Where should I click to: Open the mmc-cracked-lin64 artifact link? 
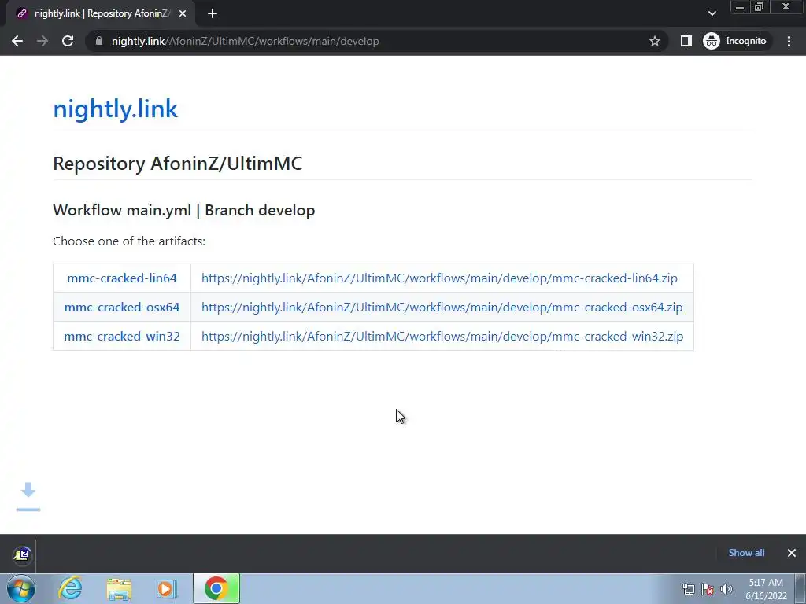point(122,278)
